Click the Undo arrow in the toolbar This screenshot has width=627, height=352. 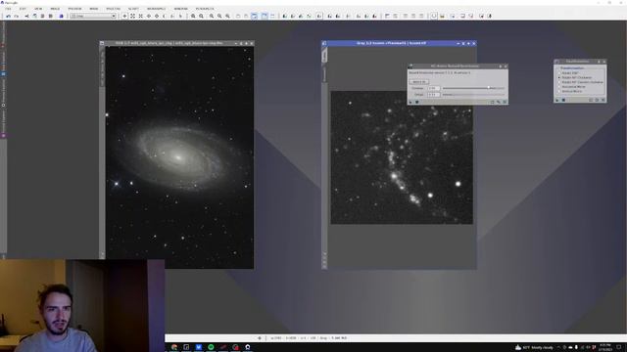pos(8,16)
